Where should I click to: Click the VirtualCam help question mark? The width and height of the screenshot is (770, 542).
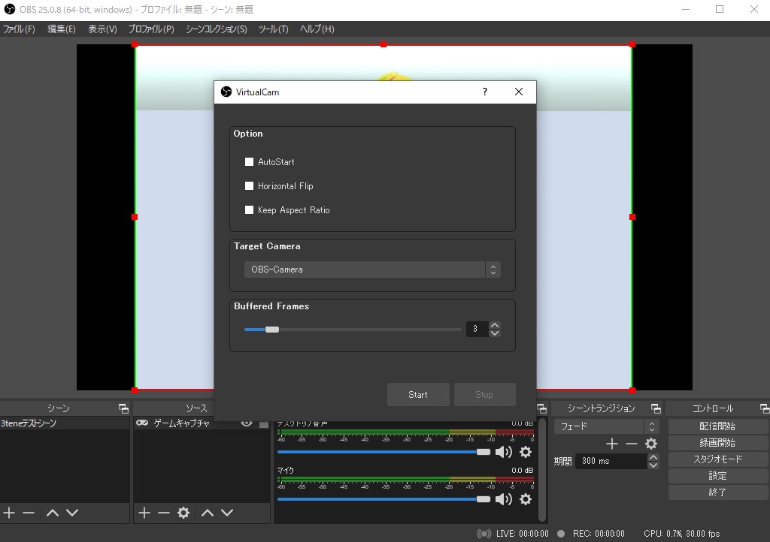tap(485, 92)
